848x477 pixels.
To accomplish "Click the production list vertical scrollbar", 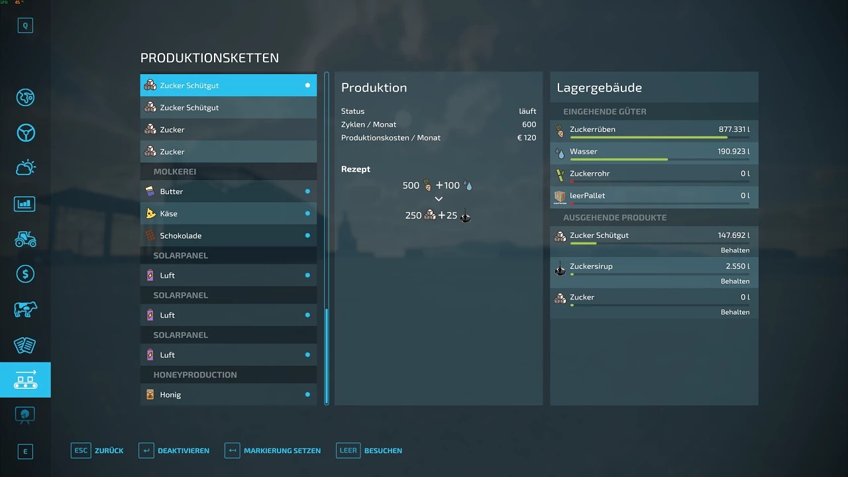I will pyautogui.click(x=326, y=355).
